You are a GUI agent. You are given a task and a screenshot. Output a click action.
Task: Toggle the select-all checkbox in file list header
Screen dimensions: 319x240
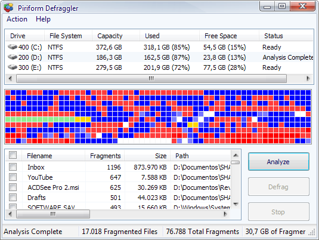point(13,155)
